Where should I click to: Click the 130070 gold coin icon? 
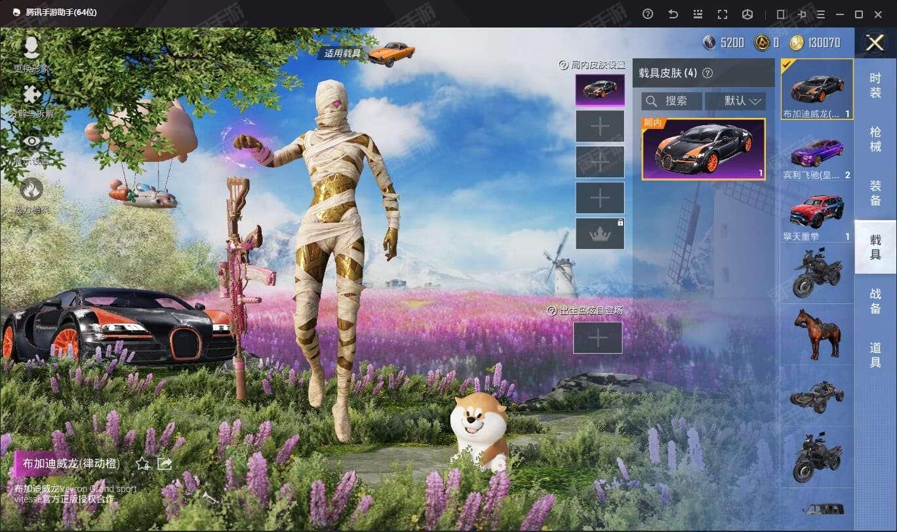tap(796, 43)
